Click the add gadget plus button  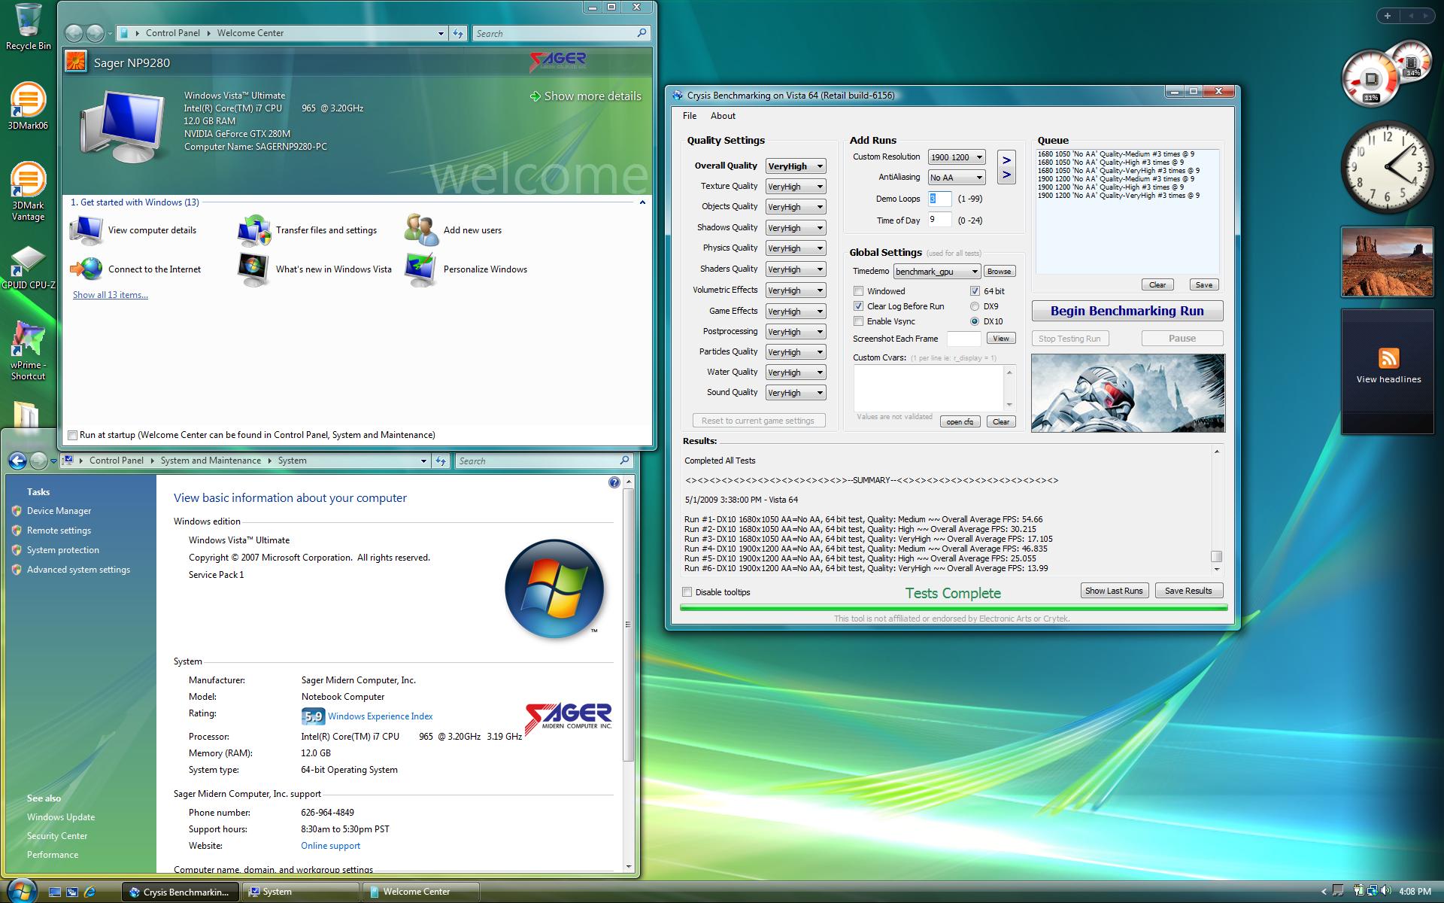(x=1387, y=15)
